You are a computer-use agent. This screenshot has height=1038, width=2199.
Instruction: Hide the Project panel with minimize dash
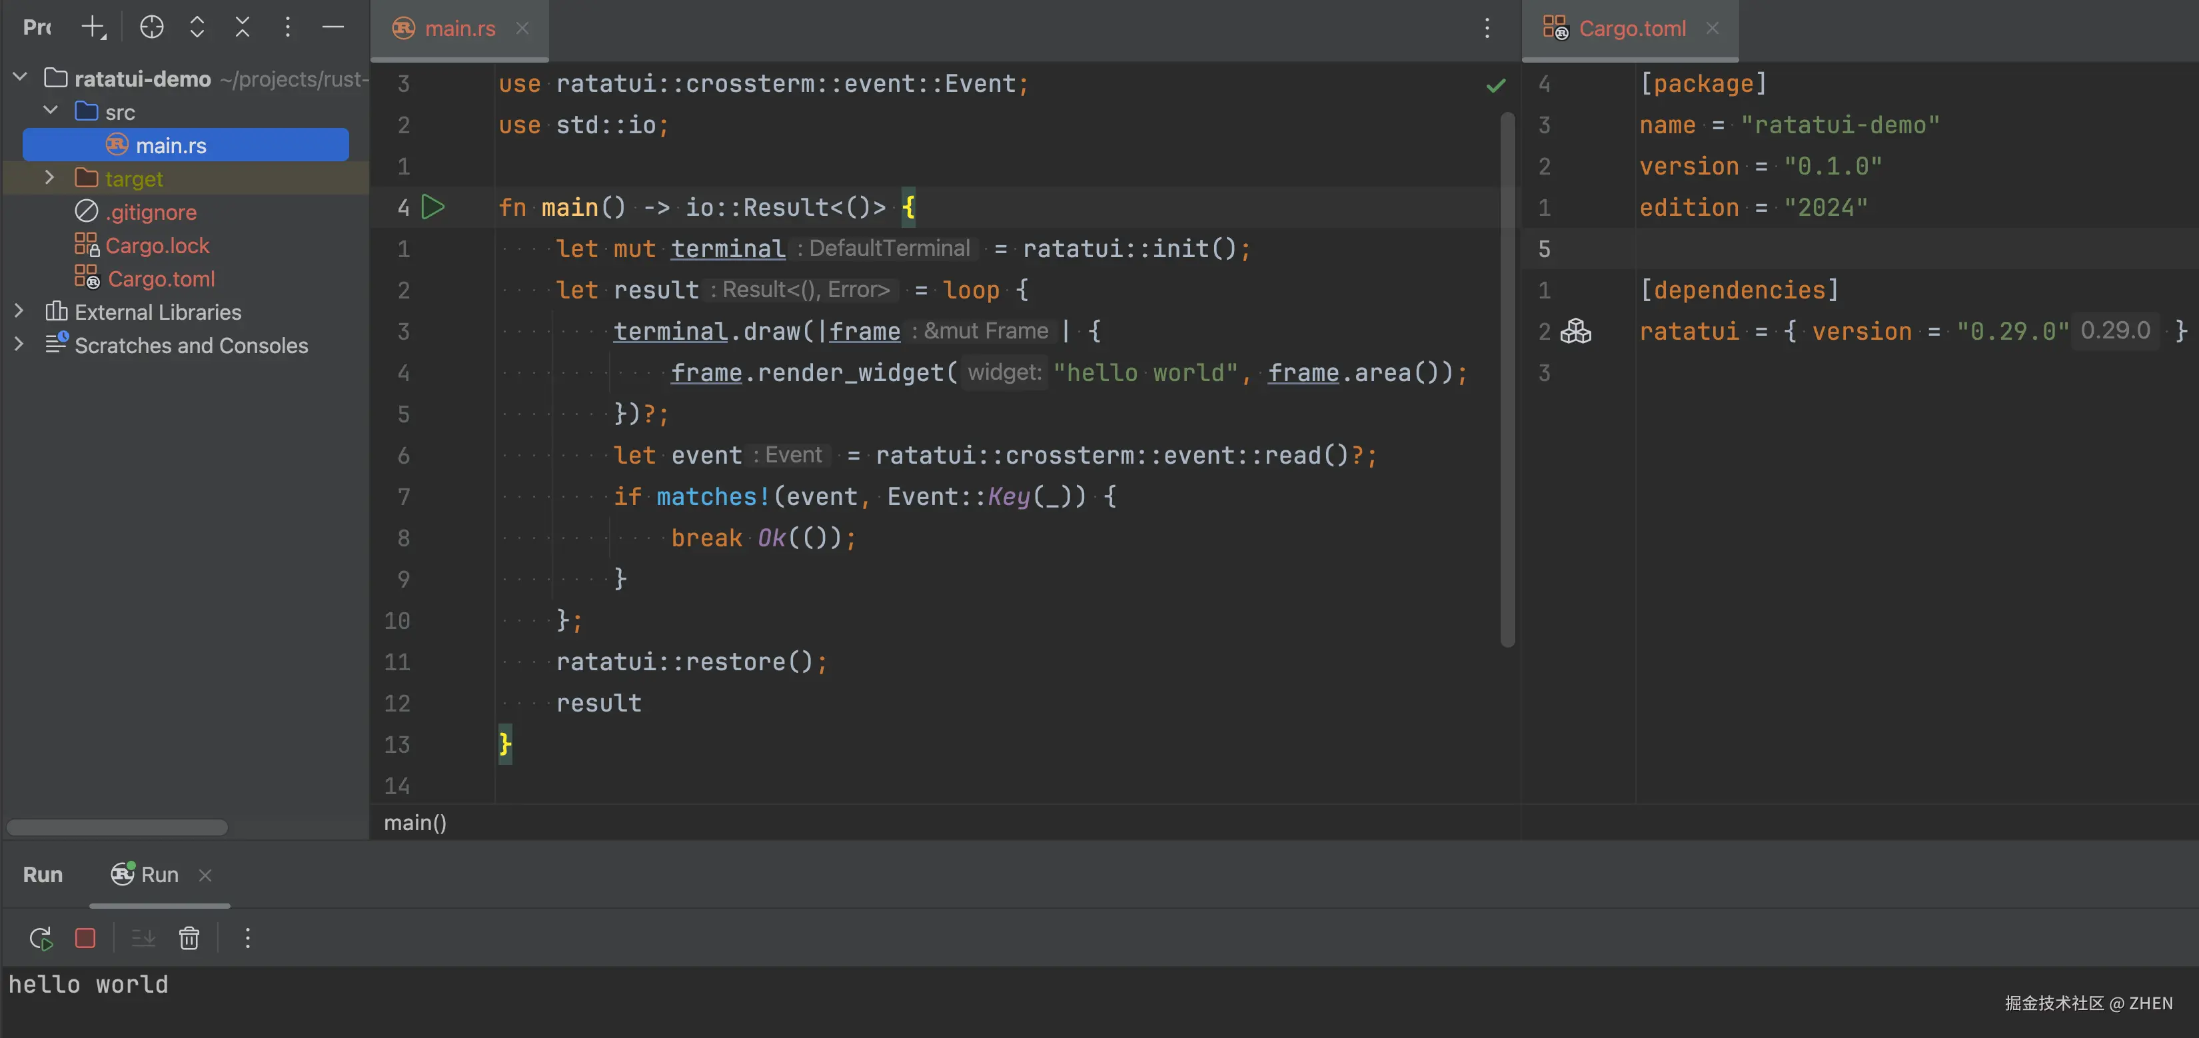[x=333, y=27]
